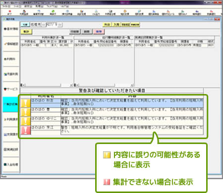Click the yellow 集計 button
Screen dimensions: 223x193
click(26, 31)
